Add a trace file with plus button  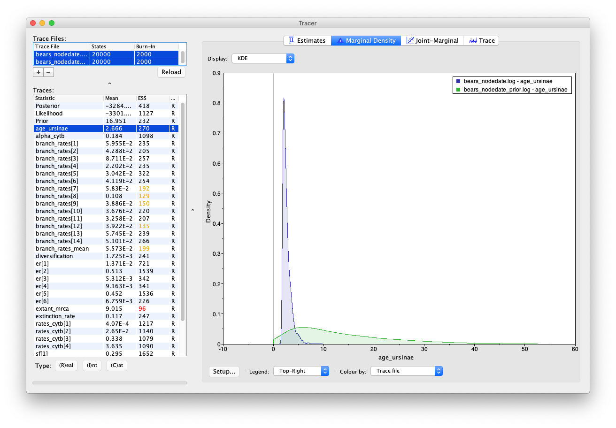[x=38, y=72]
